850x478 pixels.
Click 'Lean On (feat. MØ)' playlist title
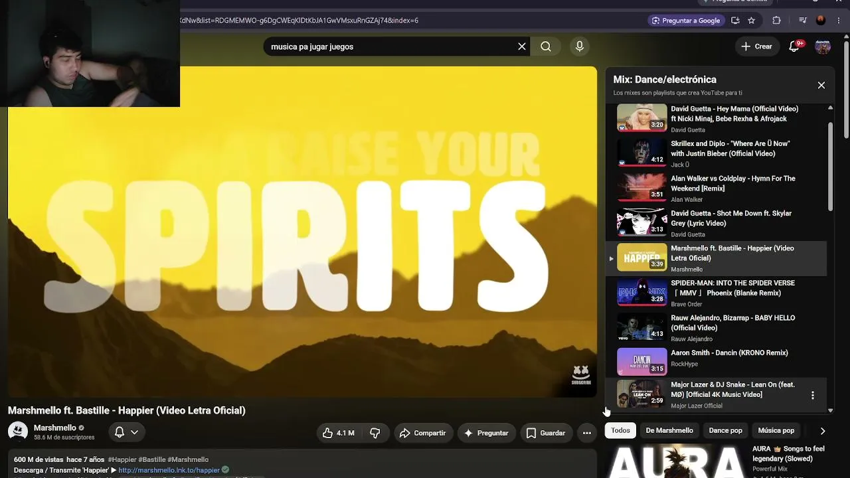click(732, 390)
